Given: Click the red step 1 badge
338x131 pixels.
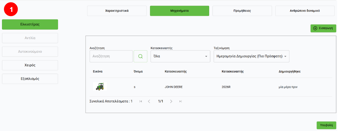Looking at the screenshot, I should [11, 10].
